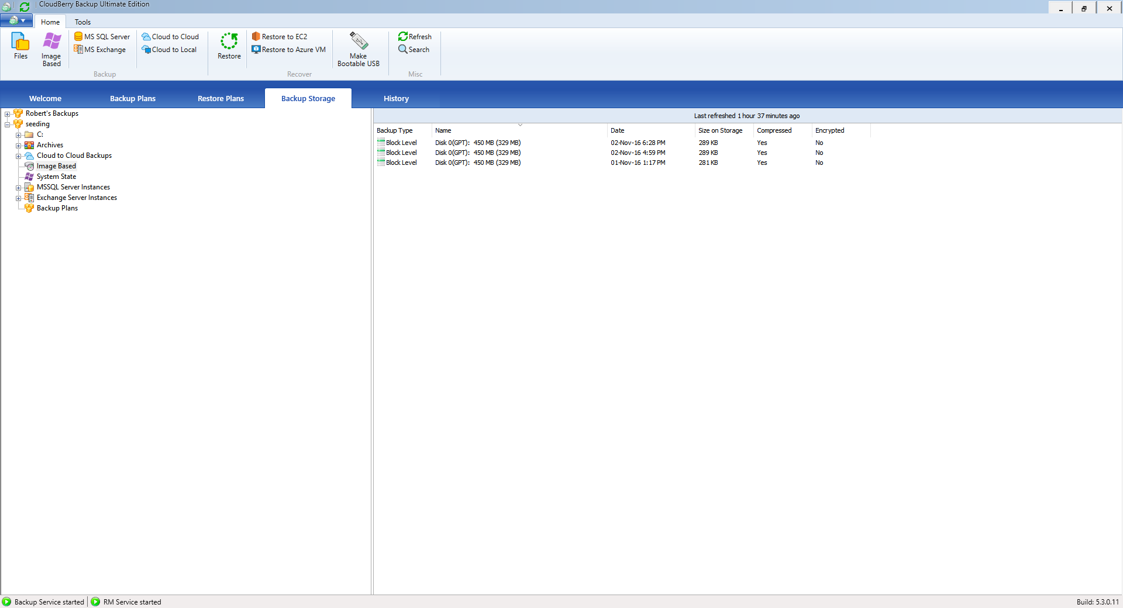Launch MS SQL Server backup
Screen dimensions: 1123x608
[102, 36]
